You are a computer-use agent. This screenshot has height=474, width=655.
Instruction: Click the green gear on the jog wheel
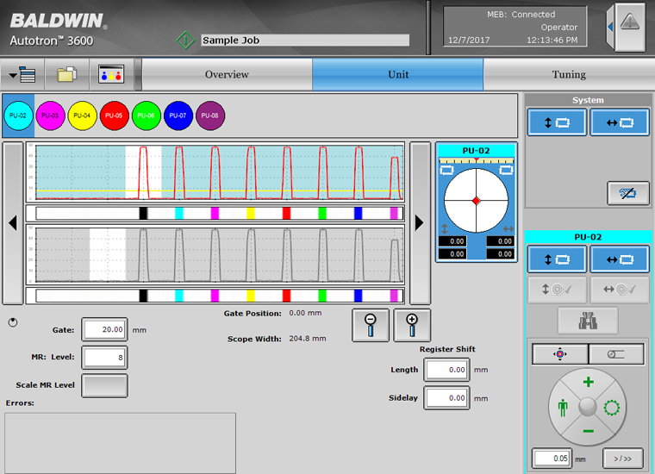coord(612,408)
